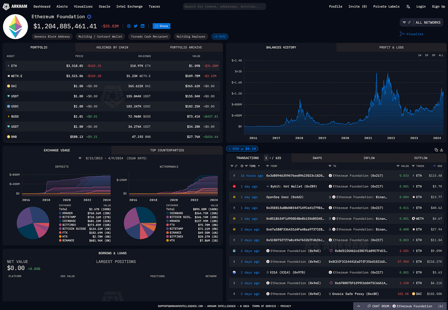448x310 pixels.
Task: Click the ETH asset icon in portfolio
Action: [9, 66]
